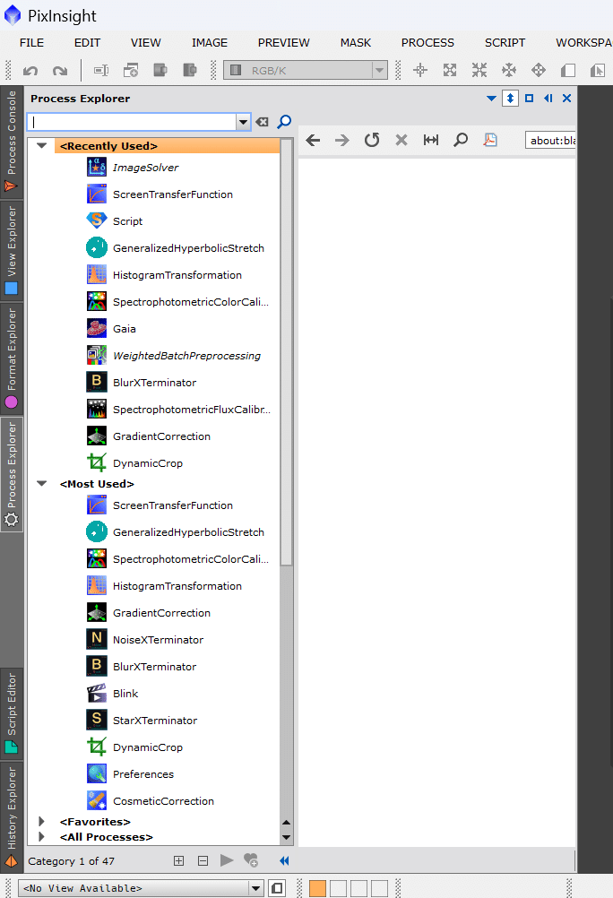Select SpectrophotometricFluxCalibration process
Viewport: 613px width, 898px height.
tap(192, 410)
